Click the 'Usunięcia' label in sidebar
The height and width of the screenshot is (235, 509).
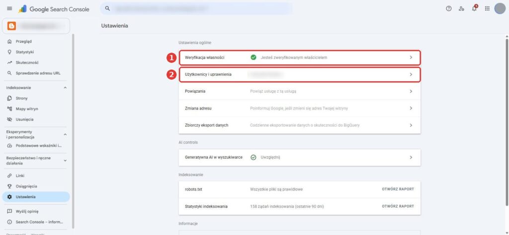25,119
